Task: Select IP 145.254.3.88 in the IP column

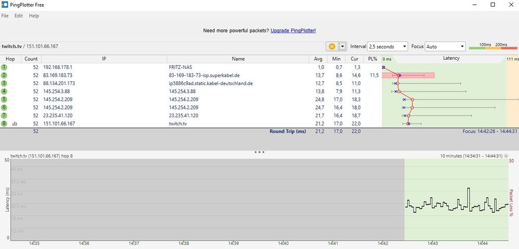Action: coord(56,91)
